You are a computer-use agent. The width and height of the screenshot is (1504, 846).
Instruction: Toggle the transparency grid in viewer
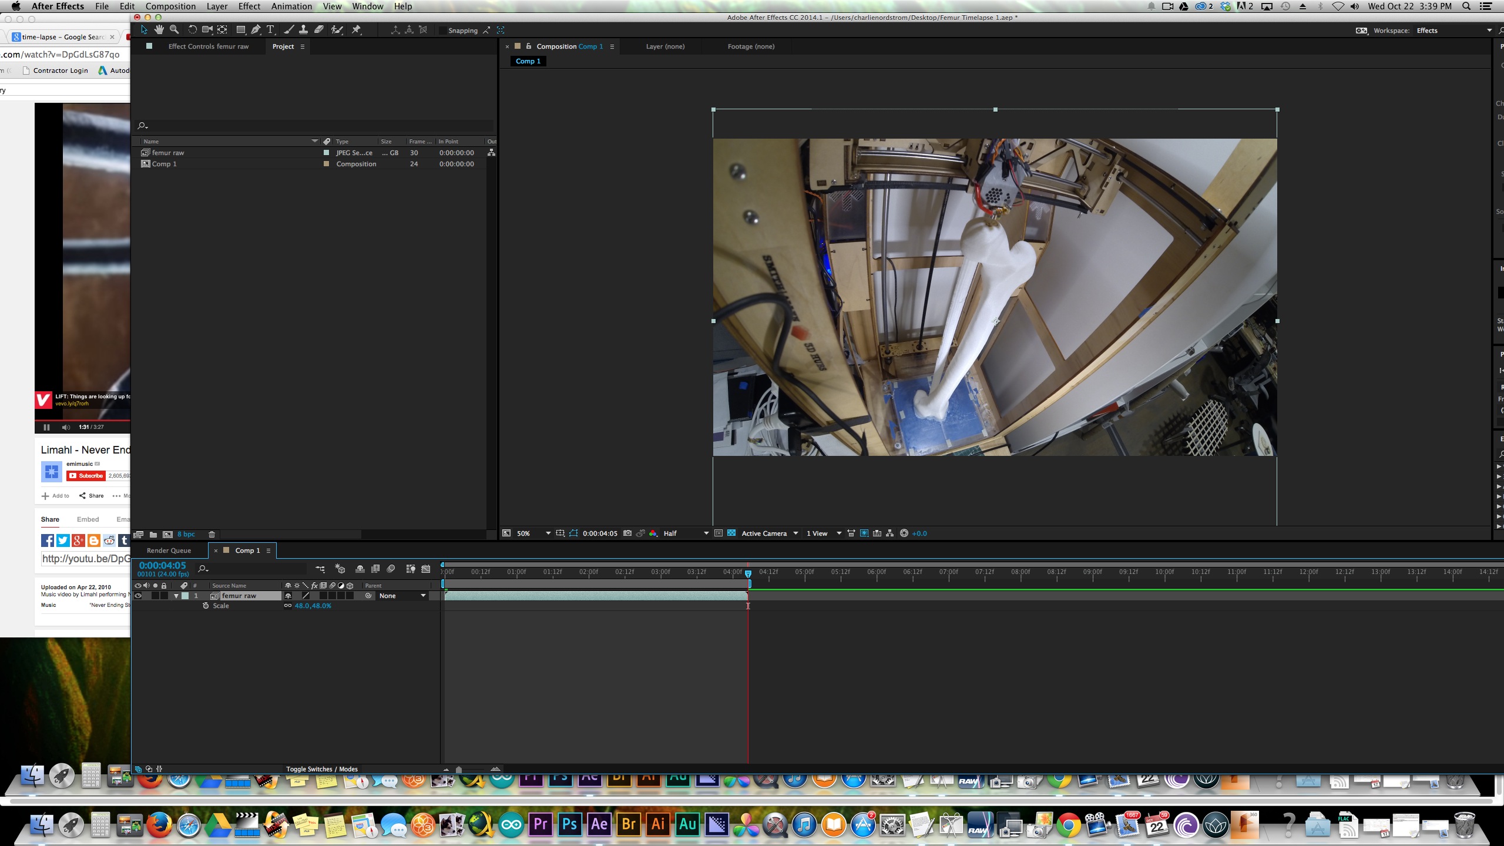point(731,533)
